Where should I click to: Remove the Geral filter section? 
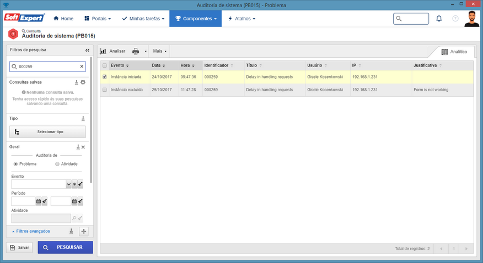(83, 147)
